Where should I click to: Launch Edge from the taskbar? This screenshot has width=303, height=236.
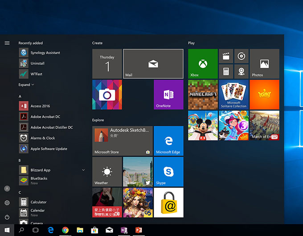tap(50, 230)
